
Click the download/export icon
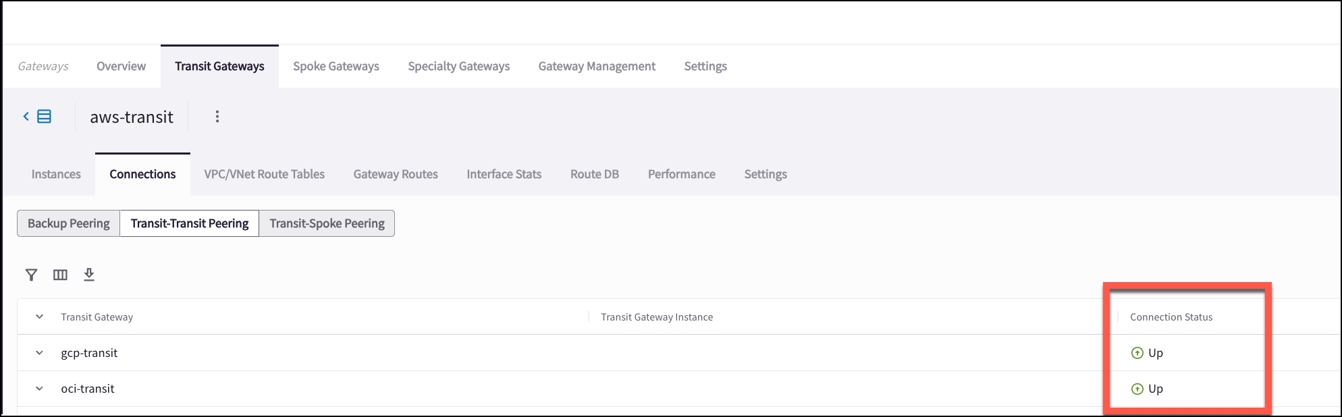88,275
